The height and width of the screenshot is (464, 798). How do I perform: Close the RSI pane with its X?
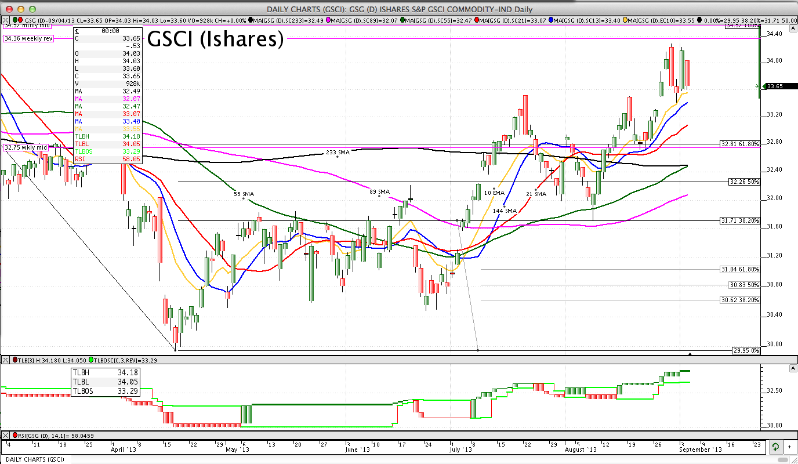tap(5, 435)
